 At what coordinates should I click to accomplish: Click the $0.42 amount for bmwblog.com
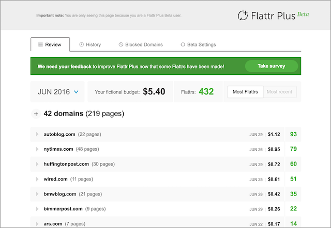[x=274, y=194]
